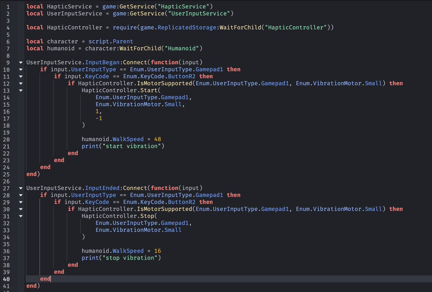Click the fold arrow beside line 12
The width and height of the screenshot is (432, 292).
tap(21, 83)
